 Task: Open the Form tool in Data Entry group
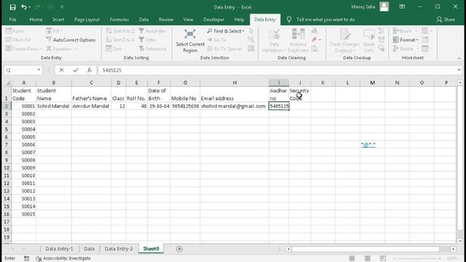15,31
